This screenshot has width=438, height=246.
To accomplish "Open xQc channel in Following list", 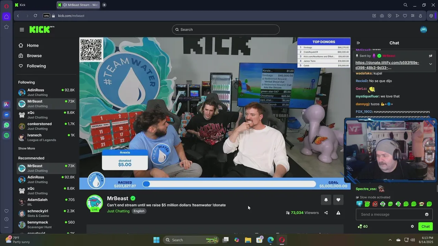I will tap(47, 115).
